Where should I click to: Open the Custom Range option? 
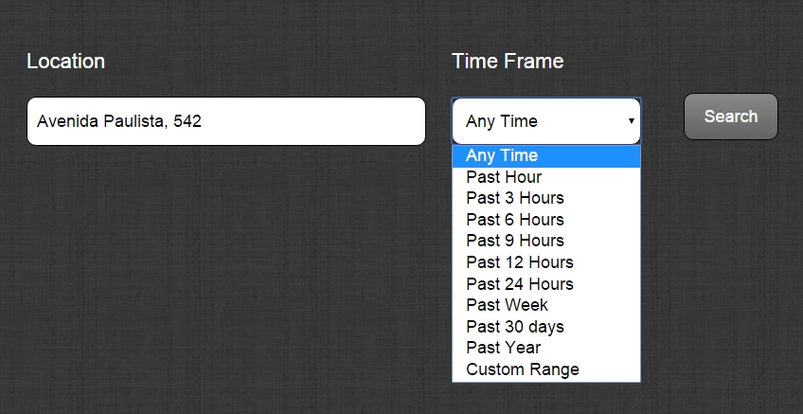(546, 369)
